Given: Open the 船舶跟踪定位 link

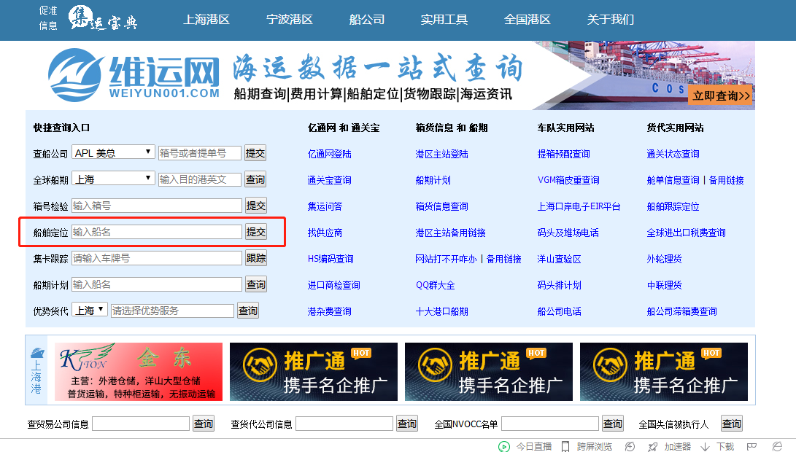Looking at the screenshot, I should pyautogui.click(x=673, y=206).
